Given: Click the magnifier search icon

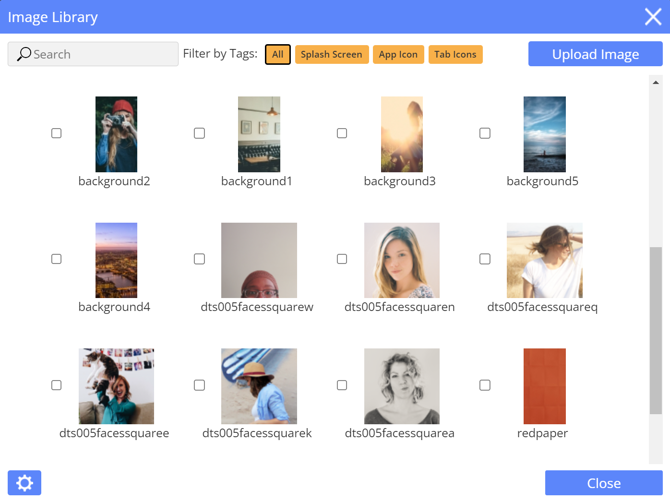Looking at the screenshot, I should click(x=24, y=54).
